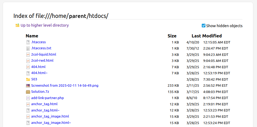Click the Solution.7z archive icon
257x127 pixels.
tap(28, 92)
